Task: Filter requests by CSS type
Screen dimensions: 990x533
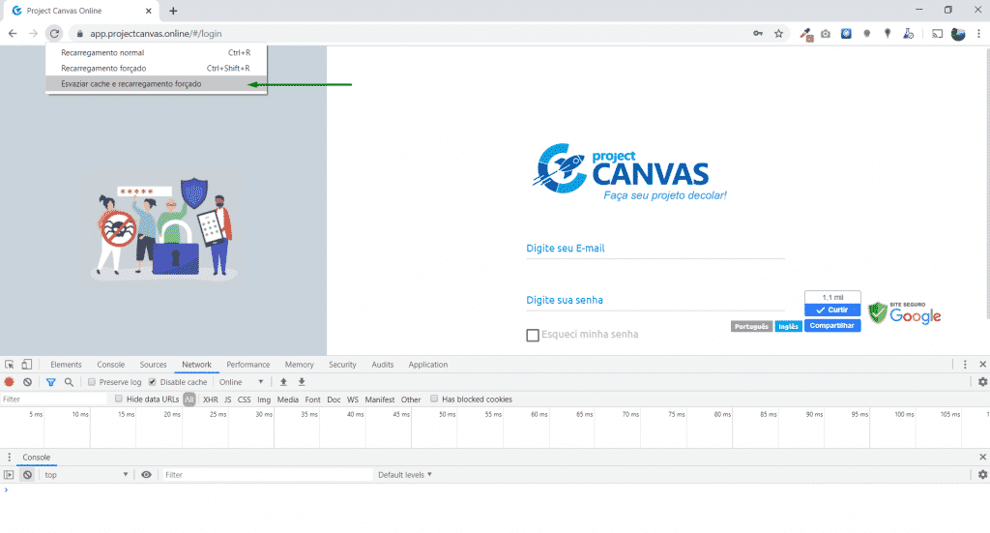Action: click(x=245, y=400)
